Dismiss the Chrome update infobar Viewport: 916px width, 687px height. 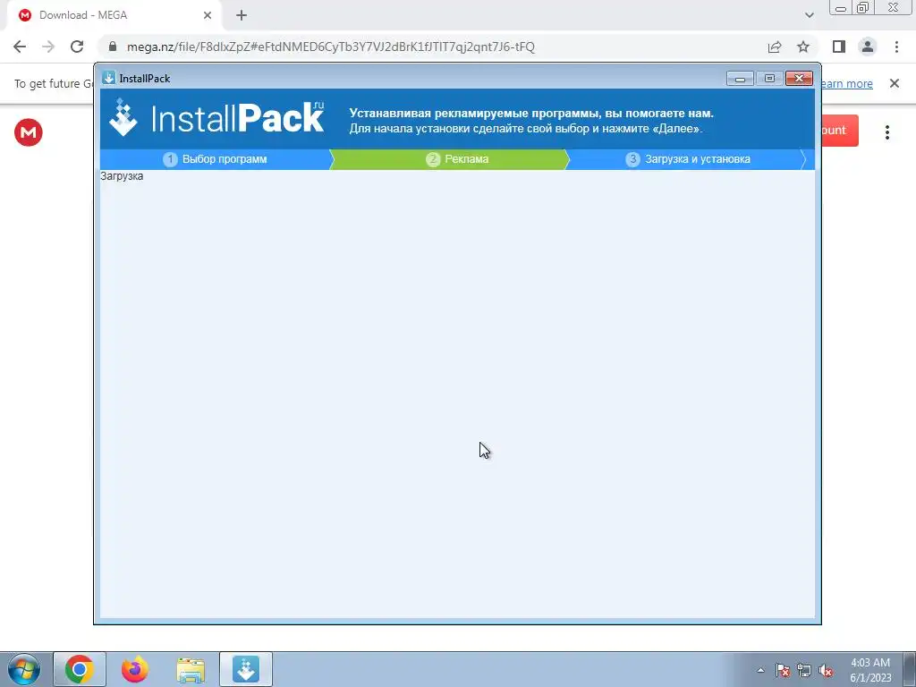[895, 83]
